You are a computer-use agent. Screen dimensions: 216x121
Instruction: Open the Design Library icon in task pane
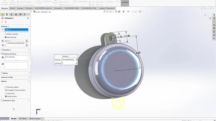click(214, 18)
